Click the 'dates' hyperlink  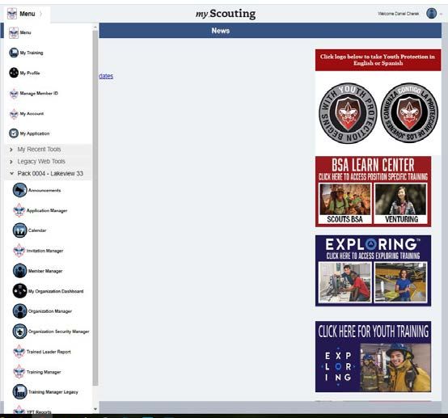(106, 76)
